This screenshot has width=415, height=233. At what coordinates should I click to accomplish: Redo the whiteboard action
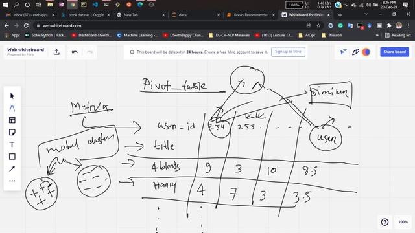[x=89, y=52]
